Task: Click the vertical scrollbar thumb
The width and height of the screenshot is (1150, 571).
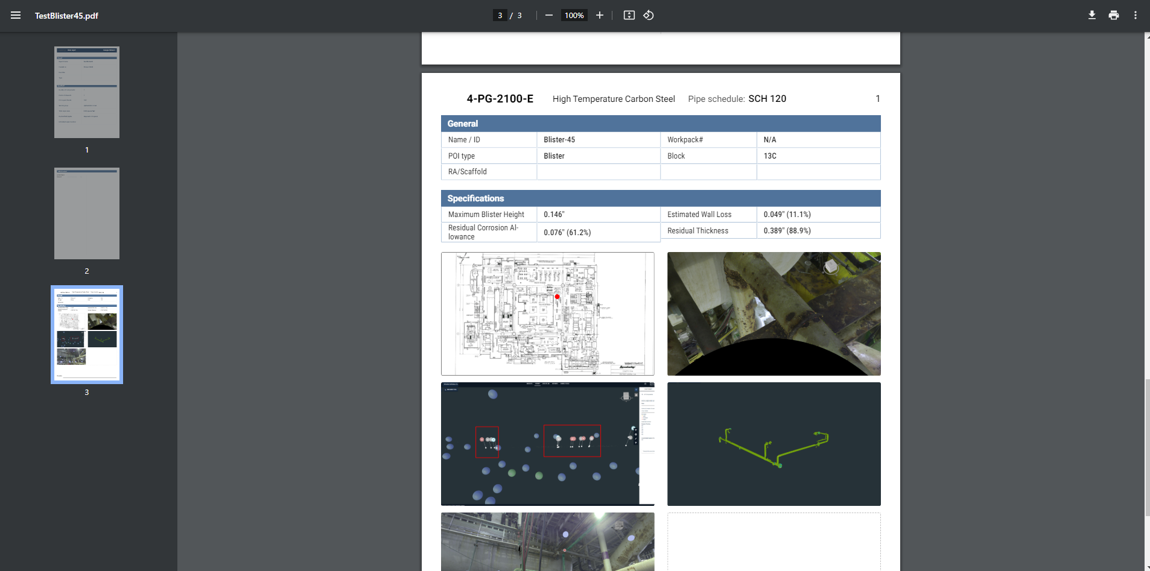Action: coord(1147,446)
